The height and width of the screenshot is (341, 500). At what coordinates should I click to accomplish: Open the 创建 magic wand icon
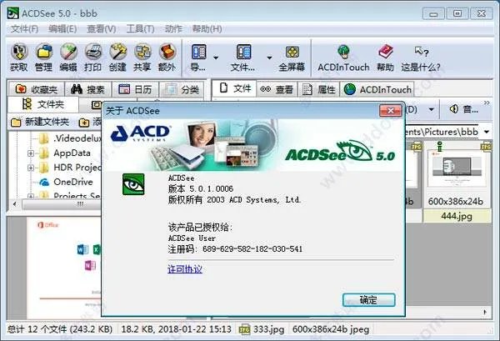(117, 52)
